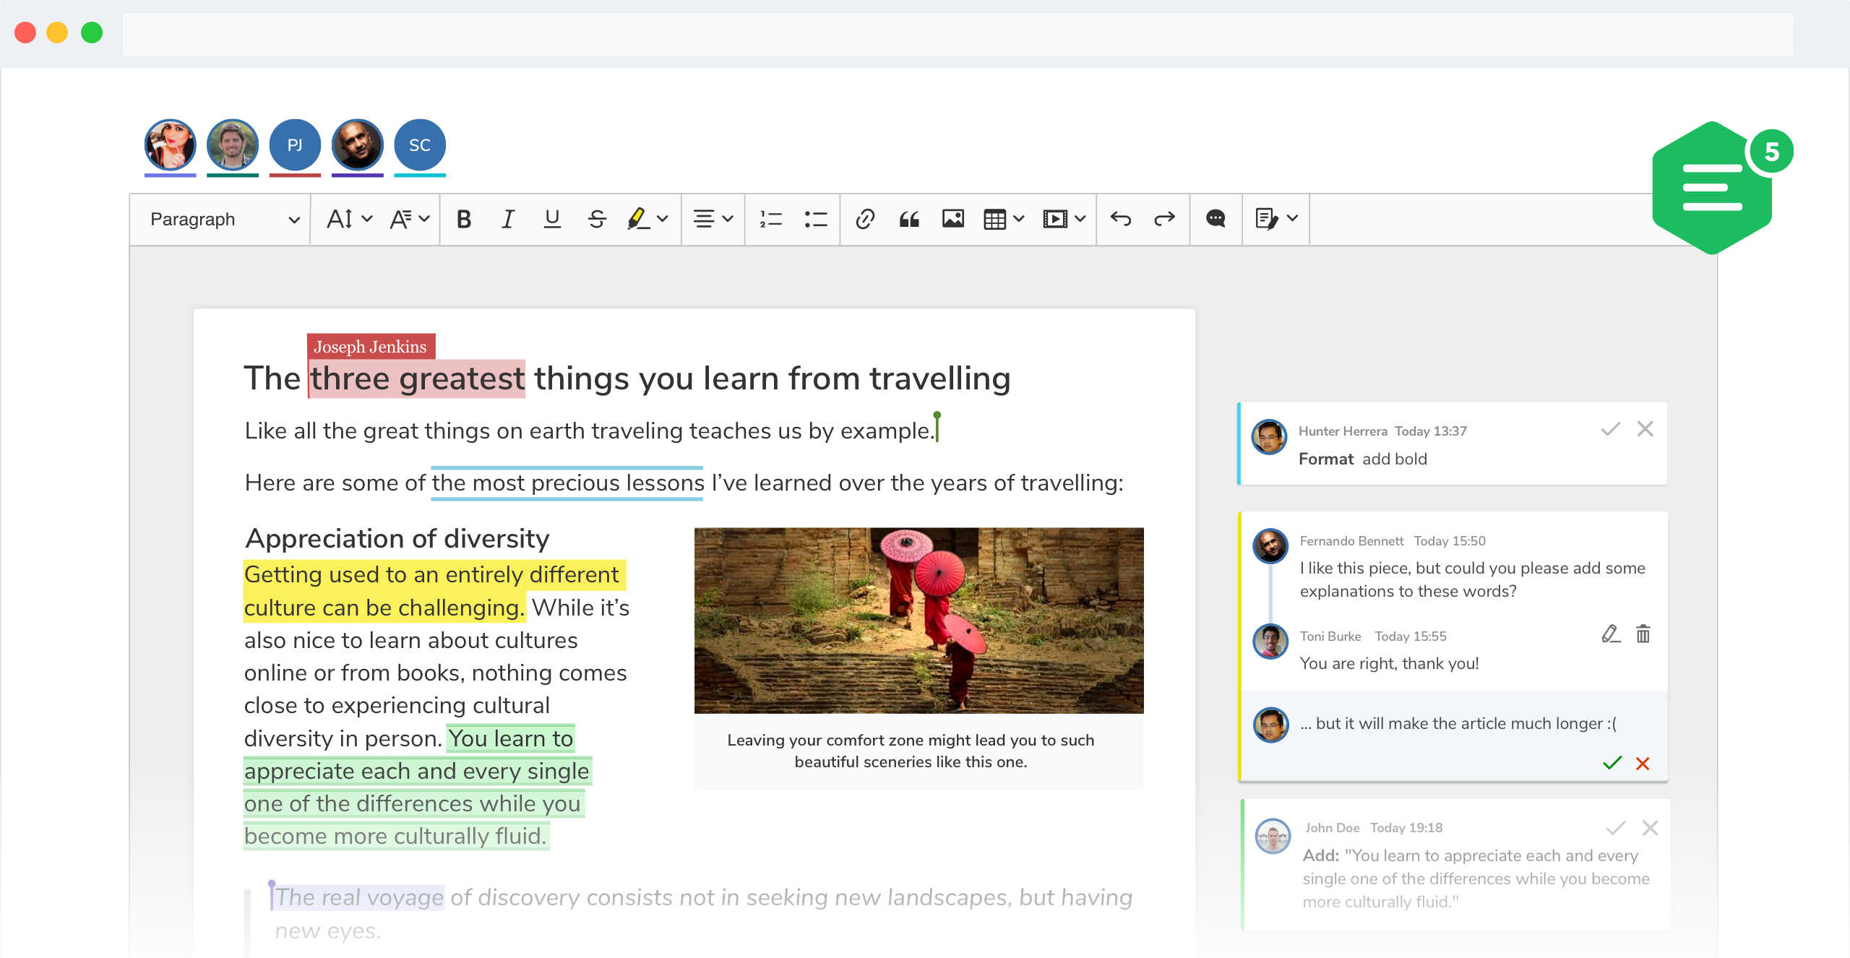Add a comment with speech bubble icon
Screen dimensions: 1850x958
1216,219
